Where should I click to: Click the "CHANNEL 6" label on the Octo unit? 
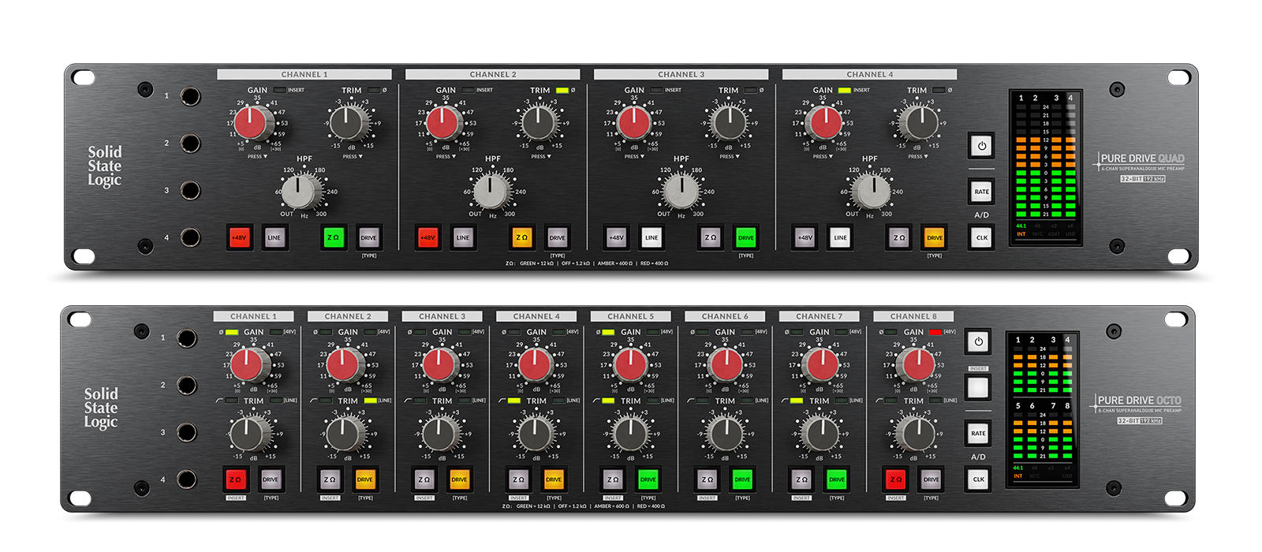click(725, 316)
